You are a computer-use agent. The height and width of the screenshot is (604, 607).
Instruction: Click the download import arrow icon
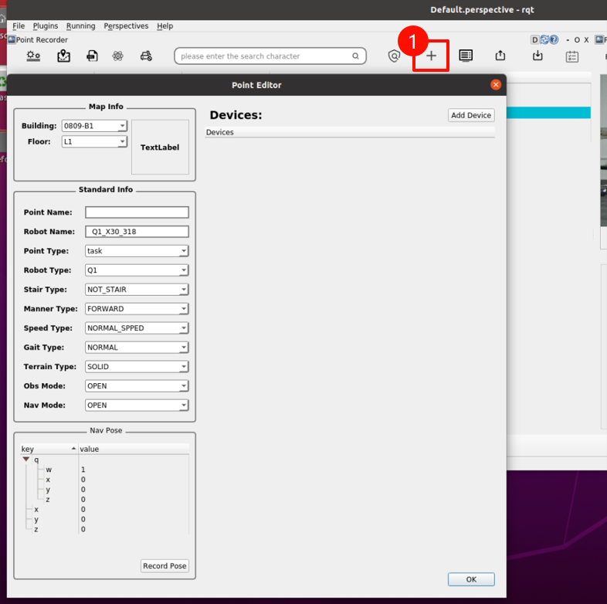pyautogui.click(x=537, y=56)
